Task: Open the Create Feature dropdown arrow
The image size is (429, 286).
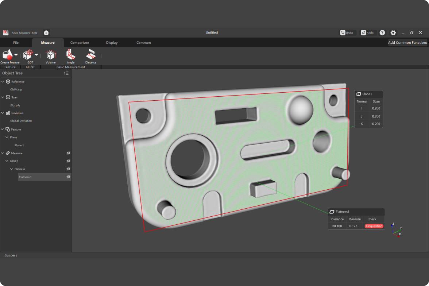Action: 16,55
